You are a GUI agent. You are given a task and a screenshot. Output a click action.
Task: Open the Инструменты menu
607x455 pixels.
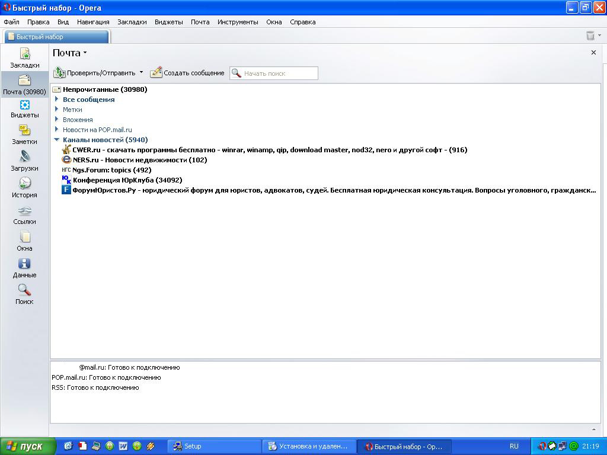(x=238, y=22)
